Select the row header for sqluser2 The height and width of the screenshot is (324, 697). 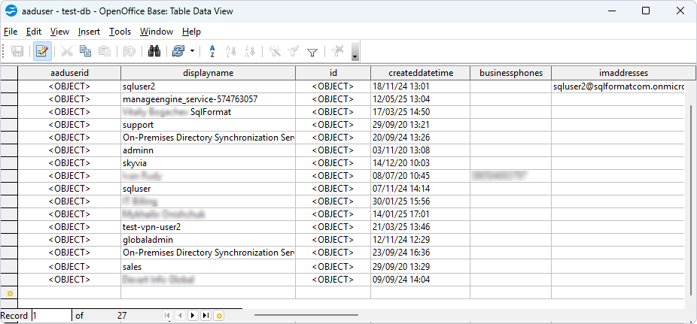point(9,86)
